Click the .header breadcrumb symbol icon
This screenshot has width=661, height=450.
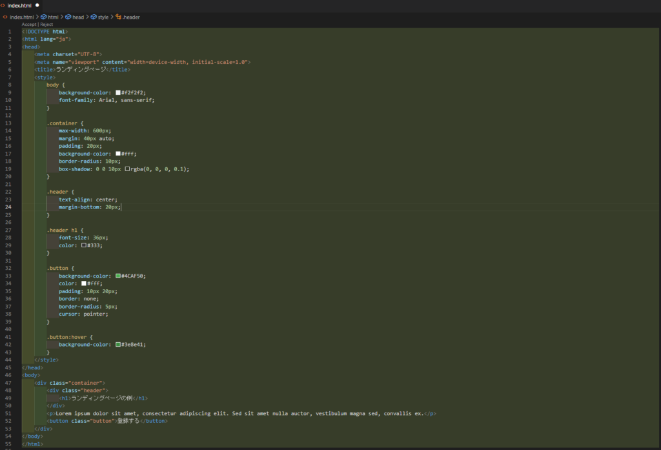[118, 17]
